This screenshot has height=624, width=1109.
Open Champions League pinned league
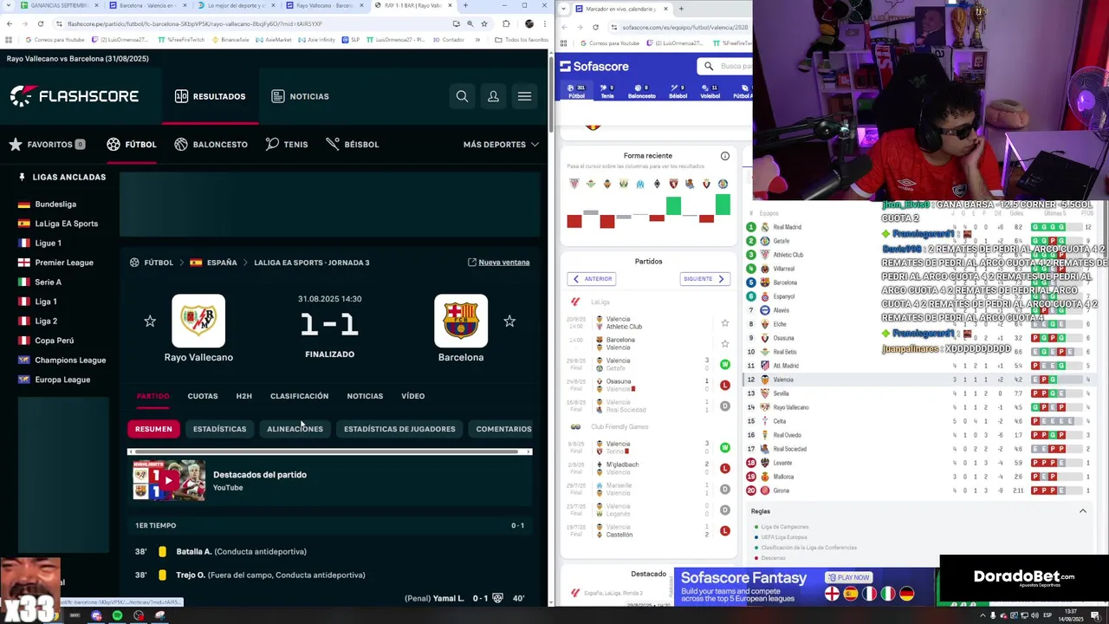pos(62,361)
